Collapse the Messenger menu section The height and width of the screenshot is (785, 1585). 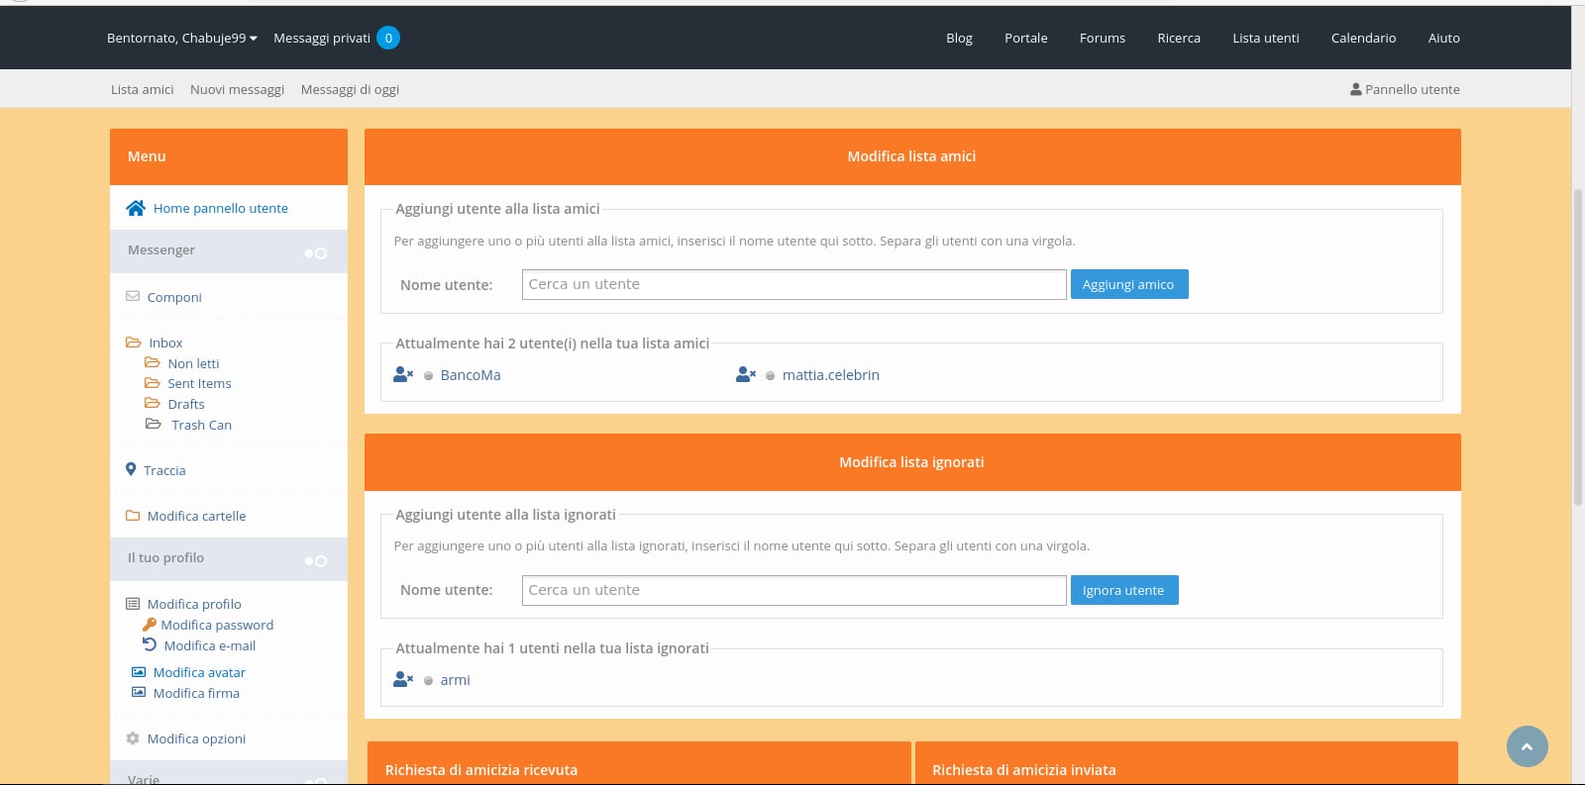315,253
